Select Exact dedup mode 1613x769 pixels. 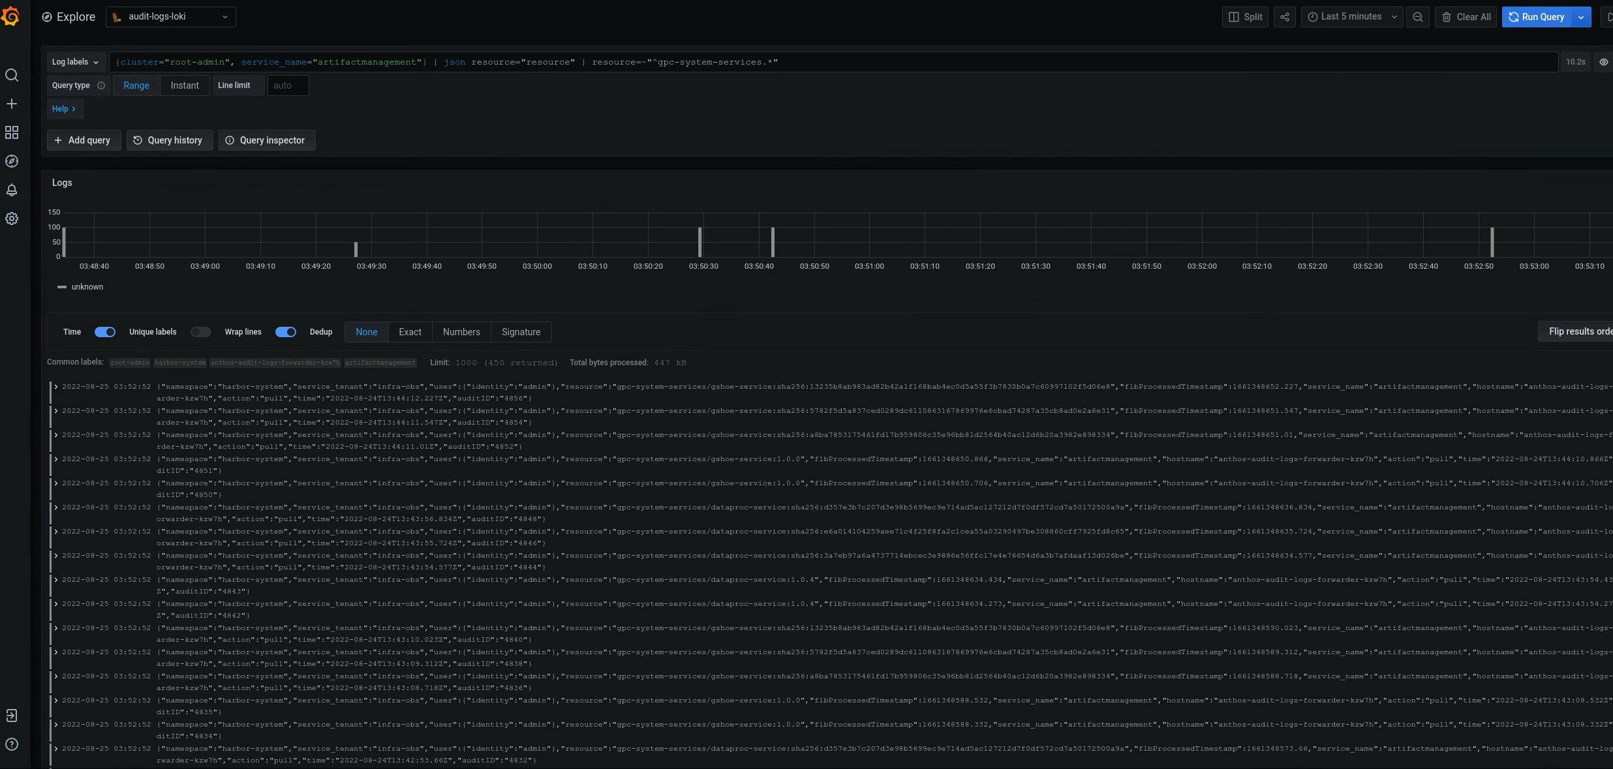point(410,332)
